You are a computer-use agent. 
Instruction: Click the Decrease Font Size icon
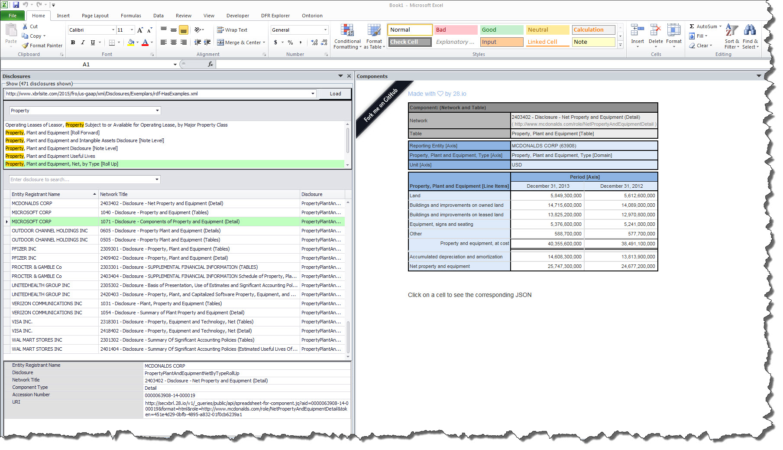[149, 30]
